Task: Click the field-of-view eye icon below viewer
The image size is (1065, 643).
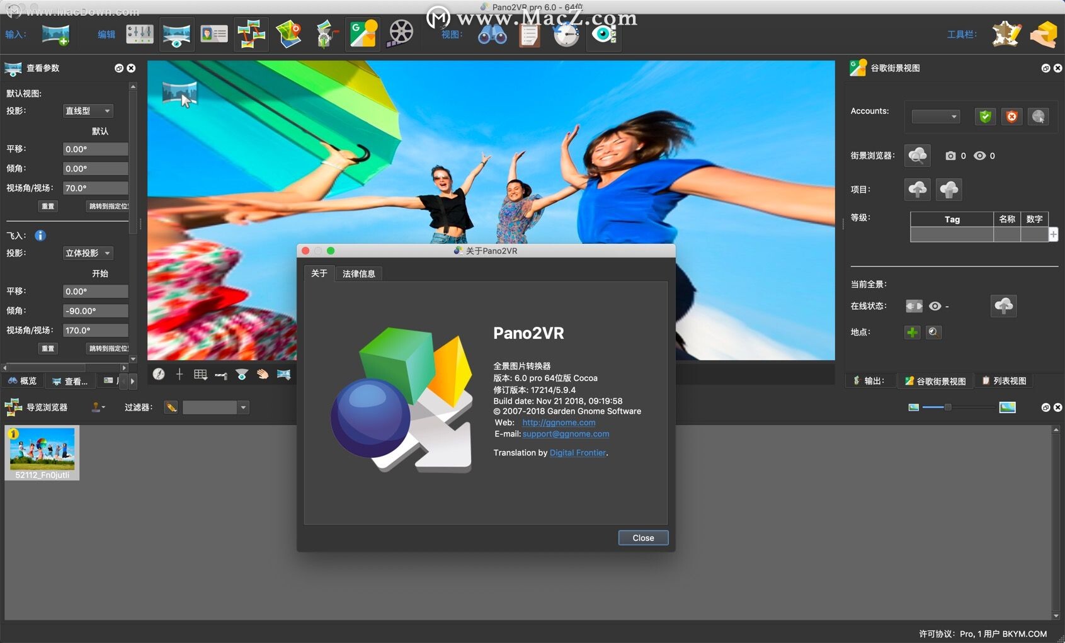Action: [x=242, y=374]
